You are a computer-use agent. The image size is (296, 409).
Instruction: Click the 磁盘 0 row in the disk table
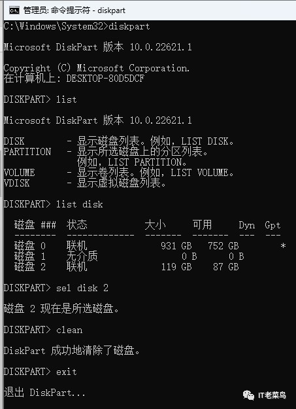[150, 245]
